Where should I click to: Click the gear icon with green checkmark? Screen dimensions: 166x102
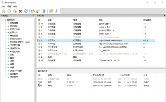(15, 11)
